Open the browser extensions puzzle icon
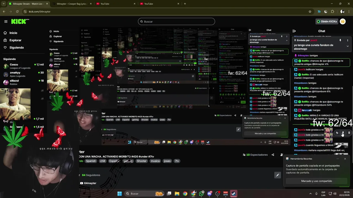 332,12
